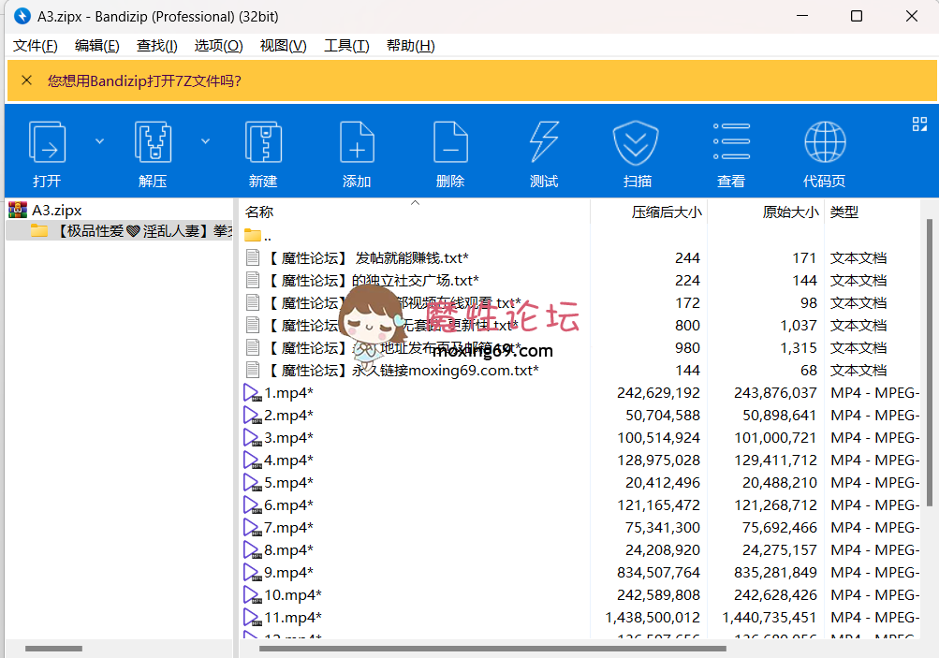Click the folder icon under A3.zipx in the tree

(x=39, y=230)
